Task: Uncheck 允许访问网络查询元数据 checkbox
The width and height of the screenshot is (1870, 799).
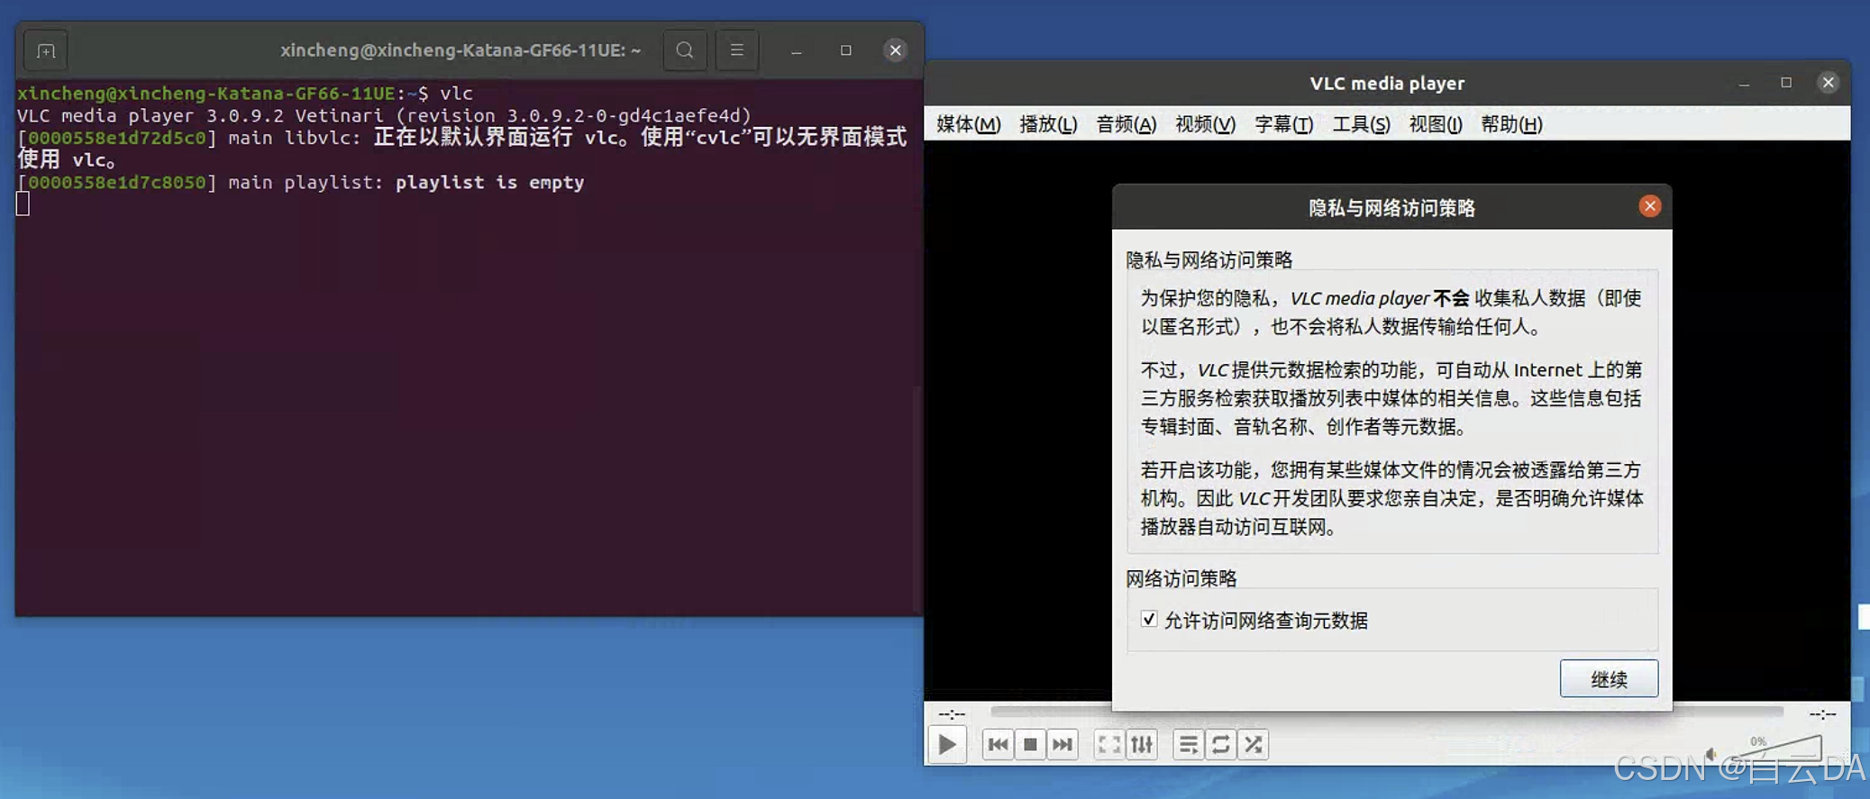Action: tap(1148, 619)
